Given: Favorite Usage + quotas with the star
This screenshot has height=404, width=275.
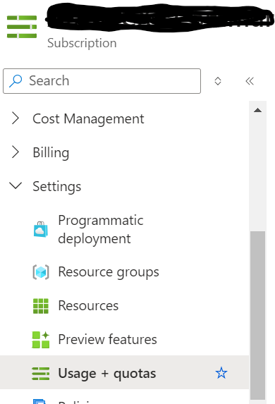Looking at the screenshot, I should [x=221, y=373].
